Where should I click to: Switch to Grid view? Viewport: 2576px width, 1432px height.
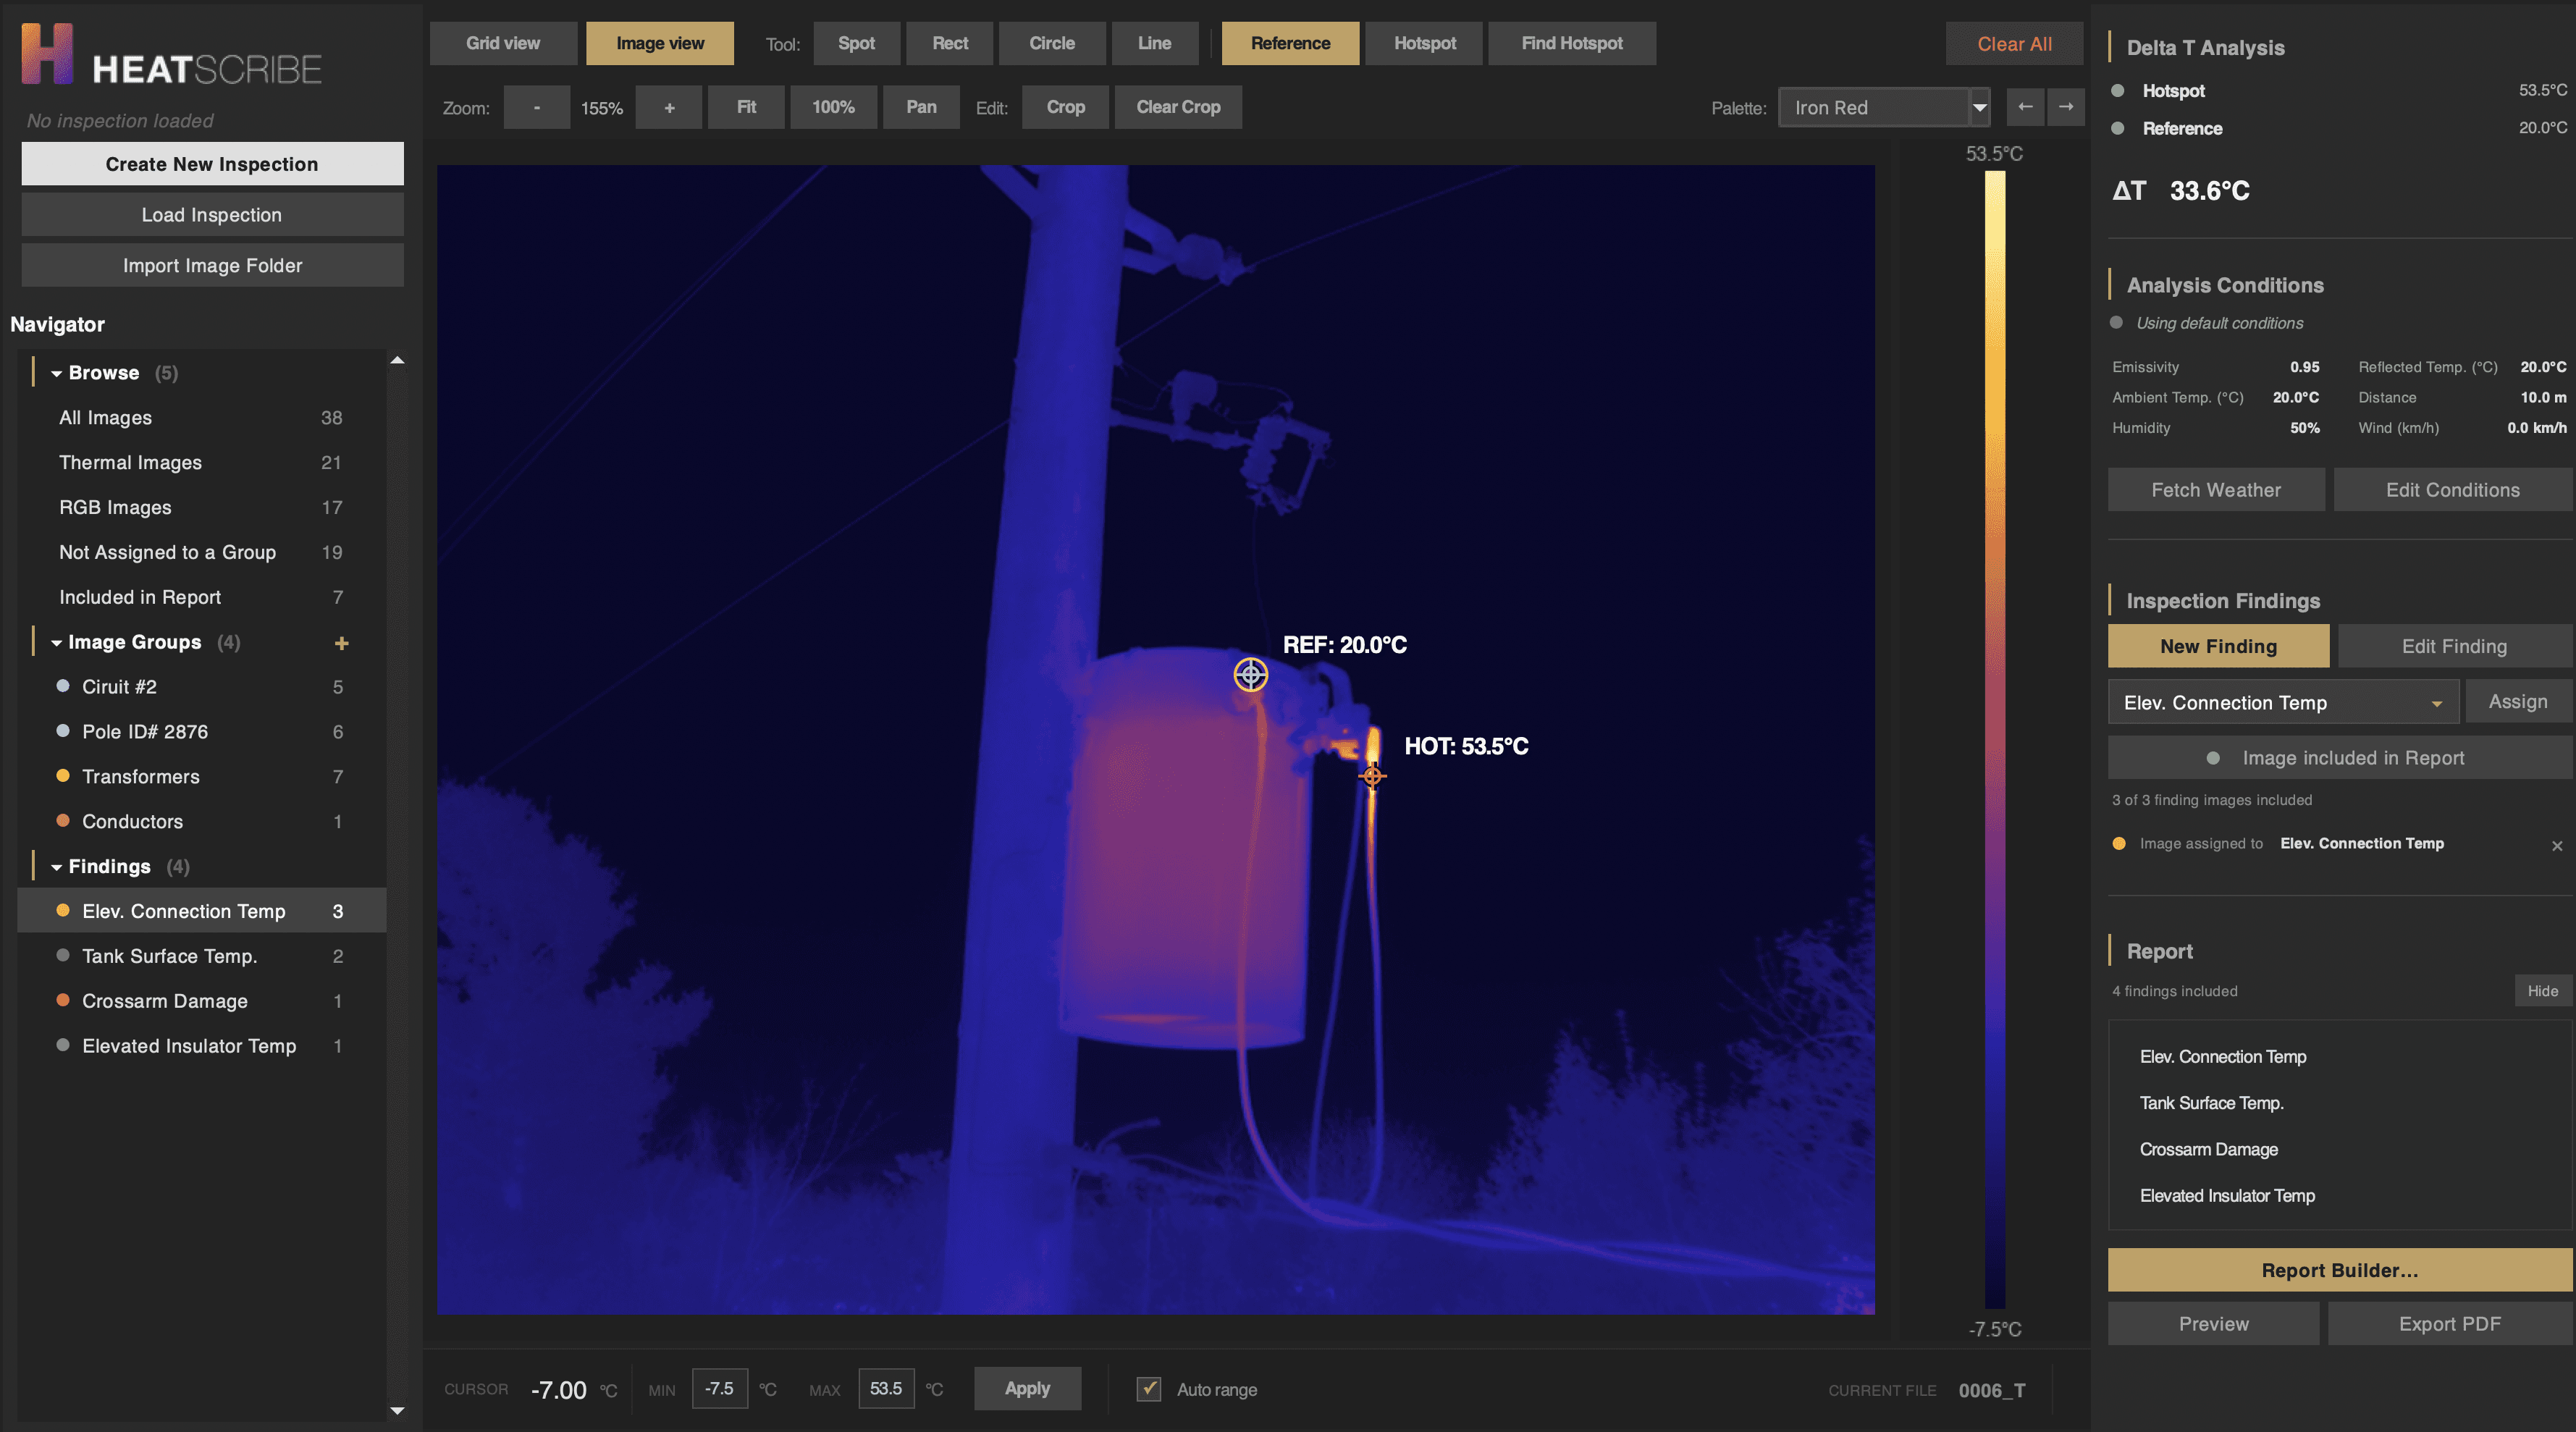[x=503, y=43]
